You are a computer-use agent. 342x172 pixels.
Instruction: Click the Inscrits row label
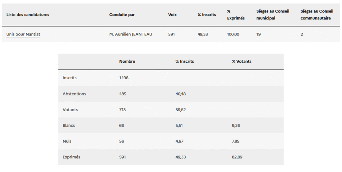pyautogui.click(x=69, y=78)
